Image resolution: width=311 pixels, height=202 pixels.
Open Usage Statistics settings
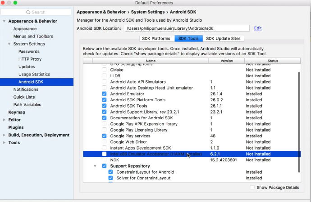[34, 75]
